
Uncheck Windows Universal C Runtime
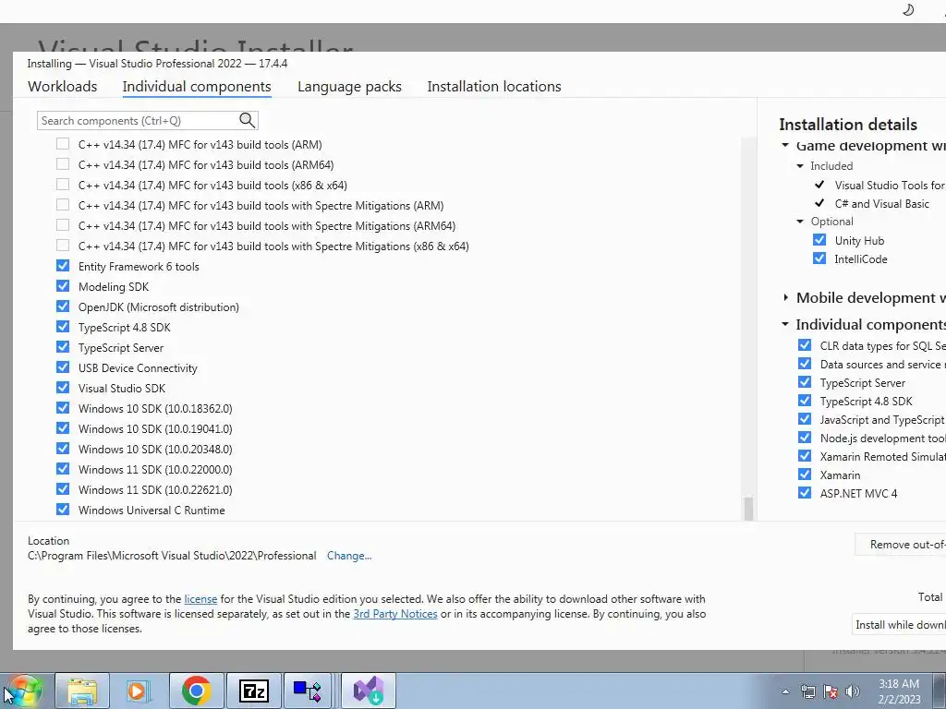[x=63, y=510]
